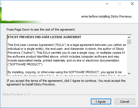139x108 pixels.
Task: Click the greyed-out maximize window button
Action: [120, 4]
